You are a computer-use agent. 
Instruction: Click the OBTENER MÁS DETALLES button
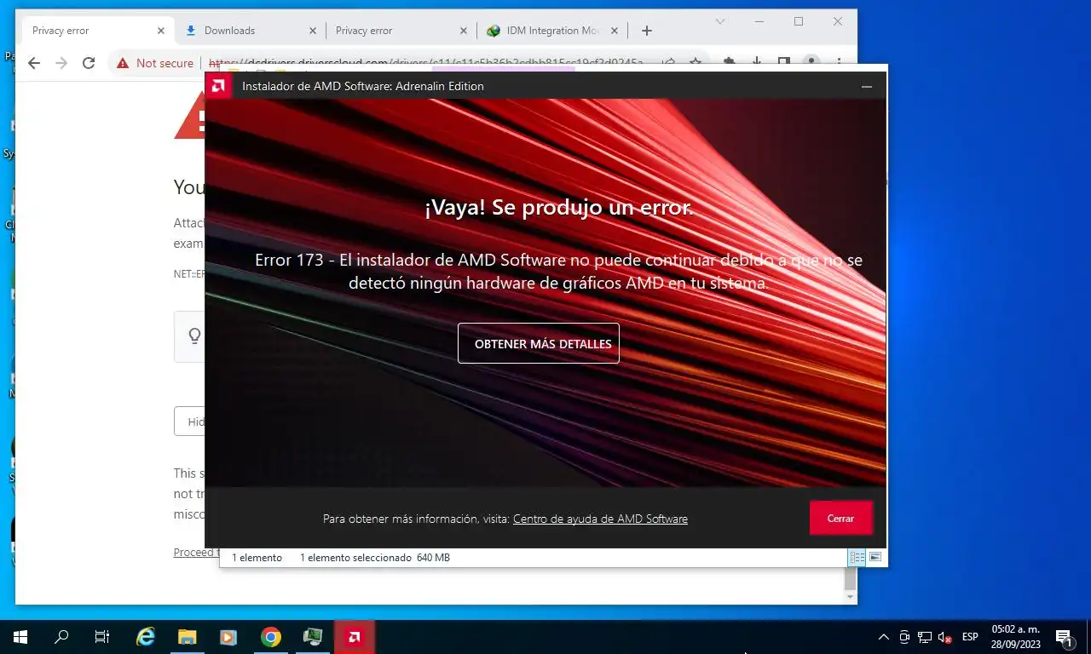point(538,343)
